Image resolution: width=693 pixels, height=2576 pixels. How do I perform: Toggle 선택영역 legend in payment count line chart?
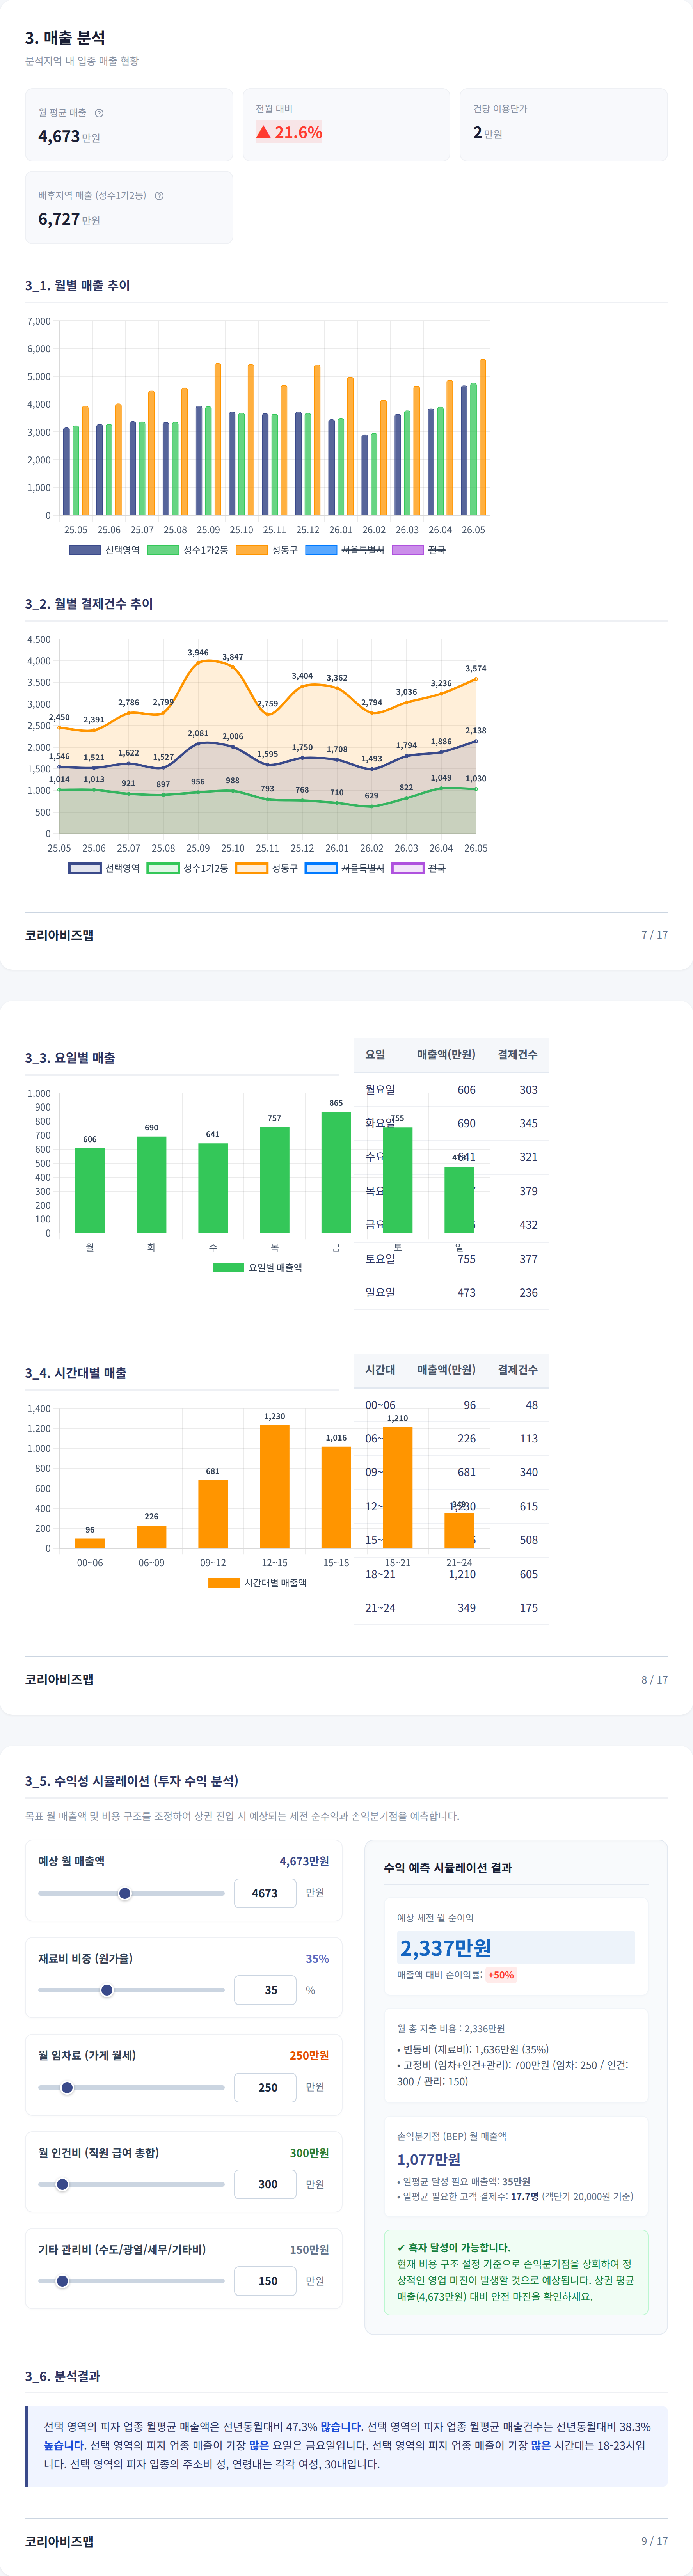104,868
